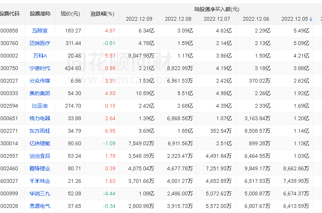Select stock code 000333
Screen dimensions: 322x213
click(9, 93)
